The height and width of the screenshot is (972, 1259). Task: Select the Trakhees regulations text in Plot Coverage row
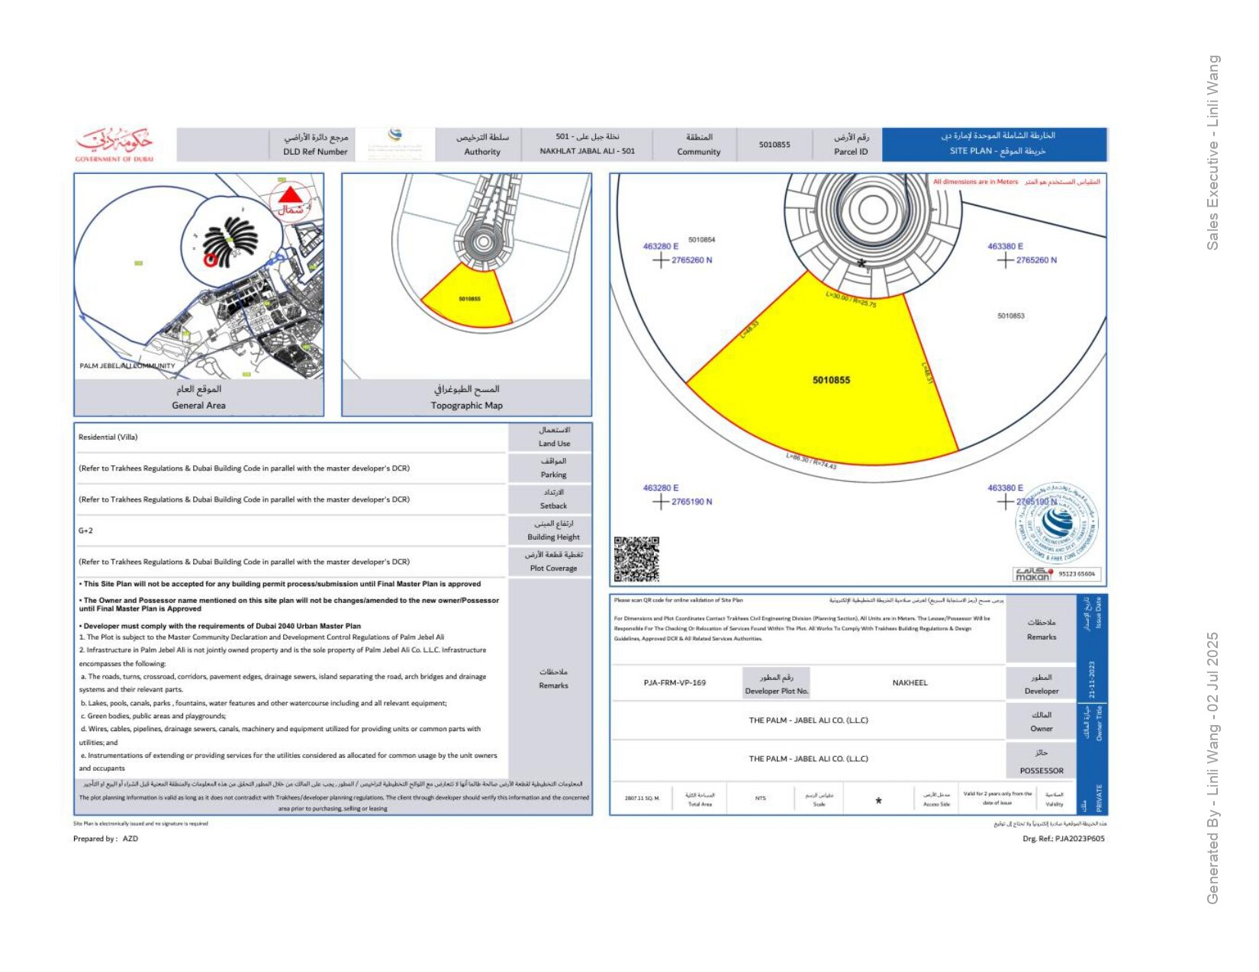coord(244,562)
